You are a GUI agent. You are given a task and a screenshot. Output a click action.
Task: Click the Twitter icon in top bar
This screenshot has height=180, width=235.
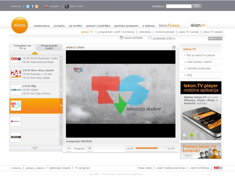click(x=28, y=6)
